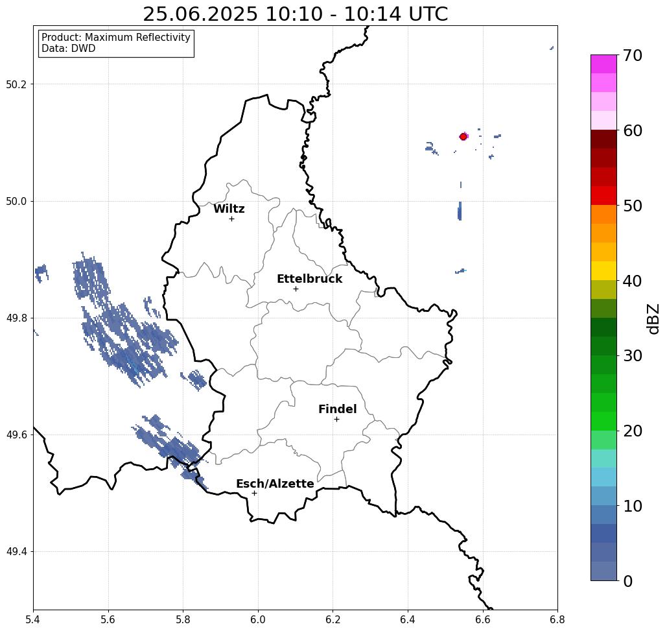Click the red high-reflectivity dot
The image size is (667, 631).
pos(463,137)
